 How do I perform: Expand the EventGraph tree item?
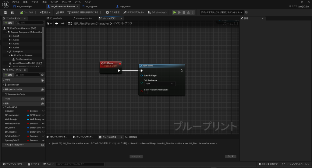pos(3,85)
